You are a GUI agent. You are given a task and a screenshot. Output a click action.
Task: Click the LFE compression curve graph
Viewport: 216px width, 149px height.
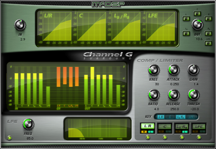coord(160,27)
